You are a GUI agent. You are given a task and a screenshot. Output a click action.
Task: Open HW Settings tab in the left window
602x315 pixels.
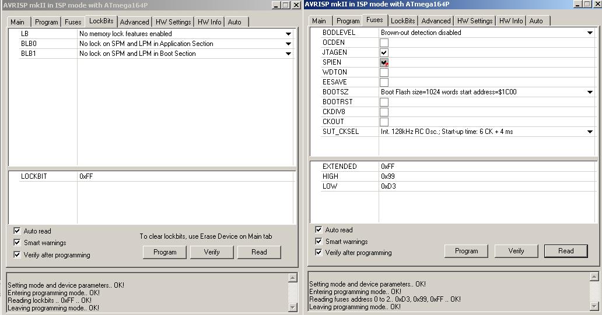coord(173,22)
